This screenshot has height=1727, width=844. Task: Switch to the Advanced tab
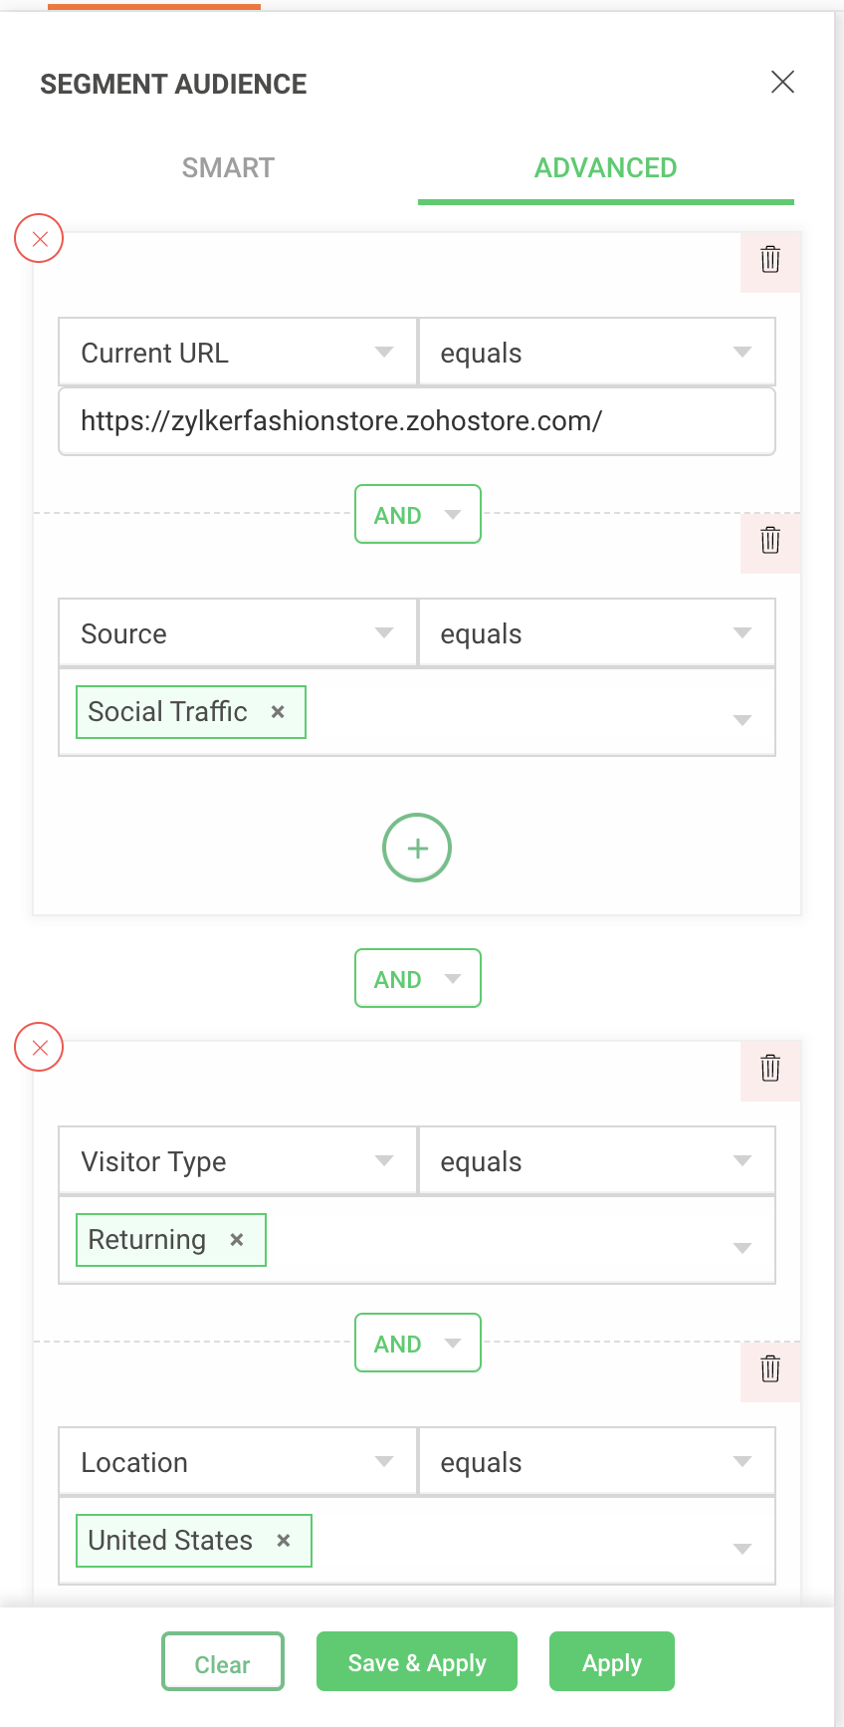coord(605,167)
